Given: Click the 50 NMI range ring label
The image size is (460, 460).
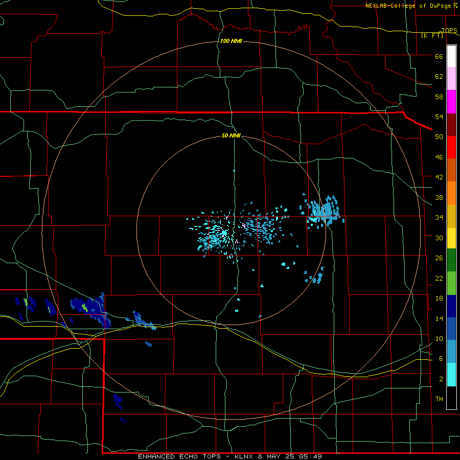Looking at the screenshot, I should (231, 135).
